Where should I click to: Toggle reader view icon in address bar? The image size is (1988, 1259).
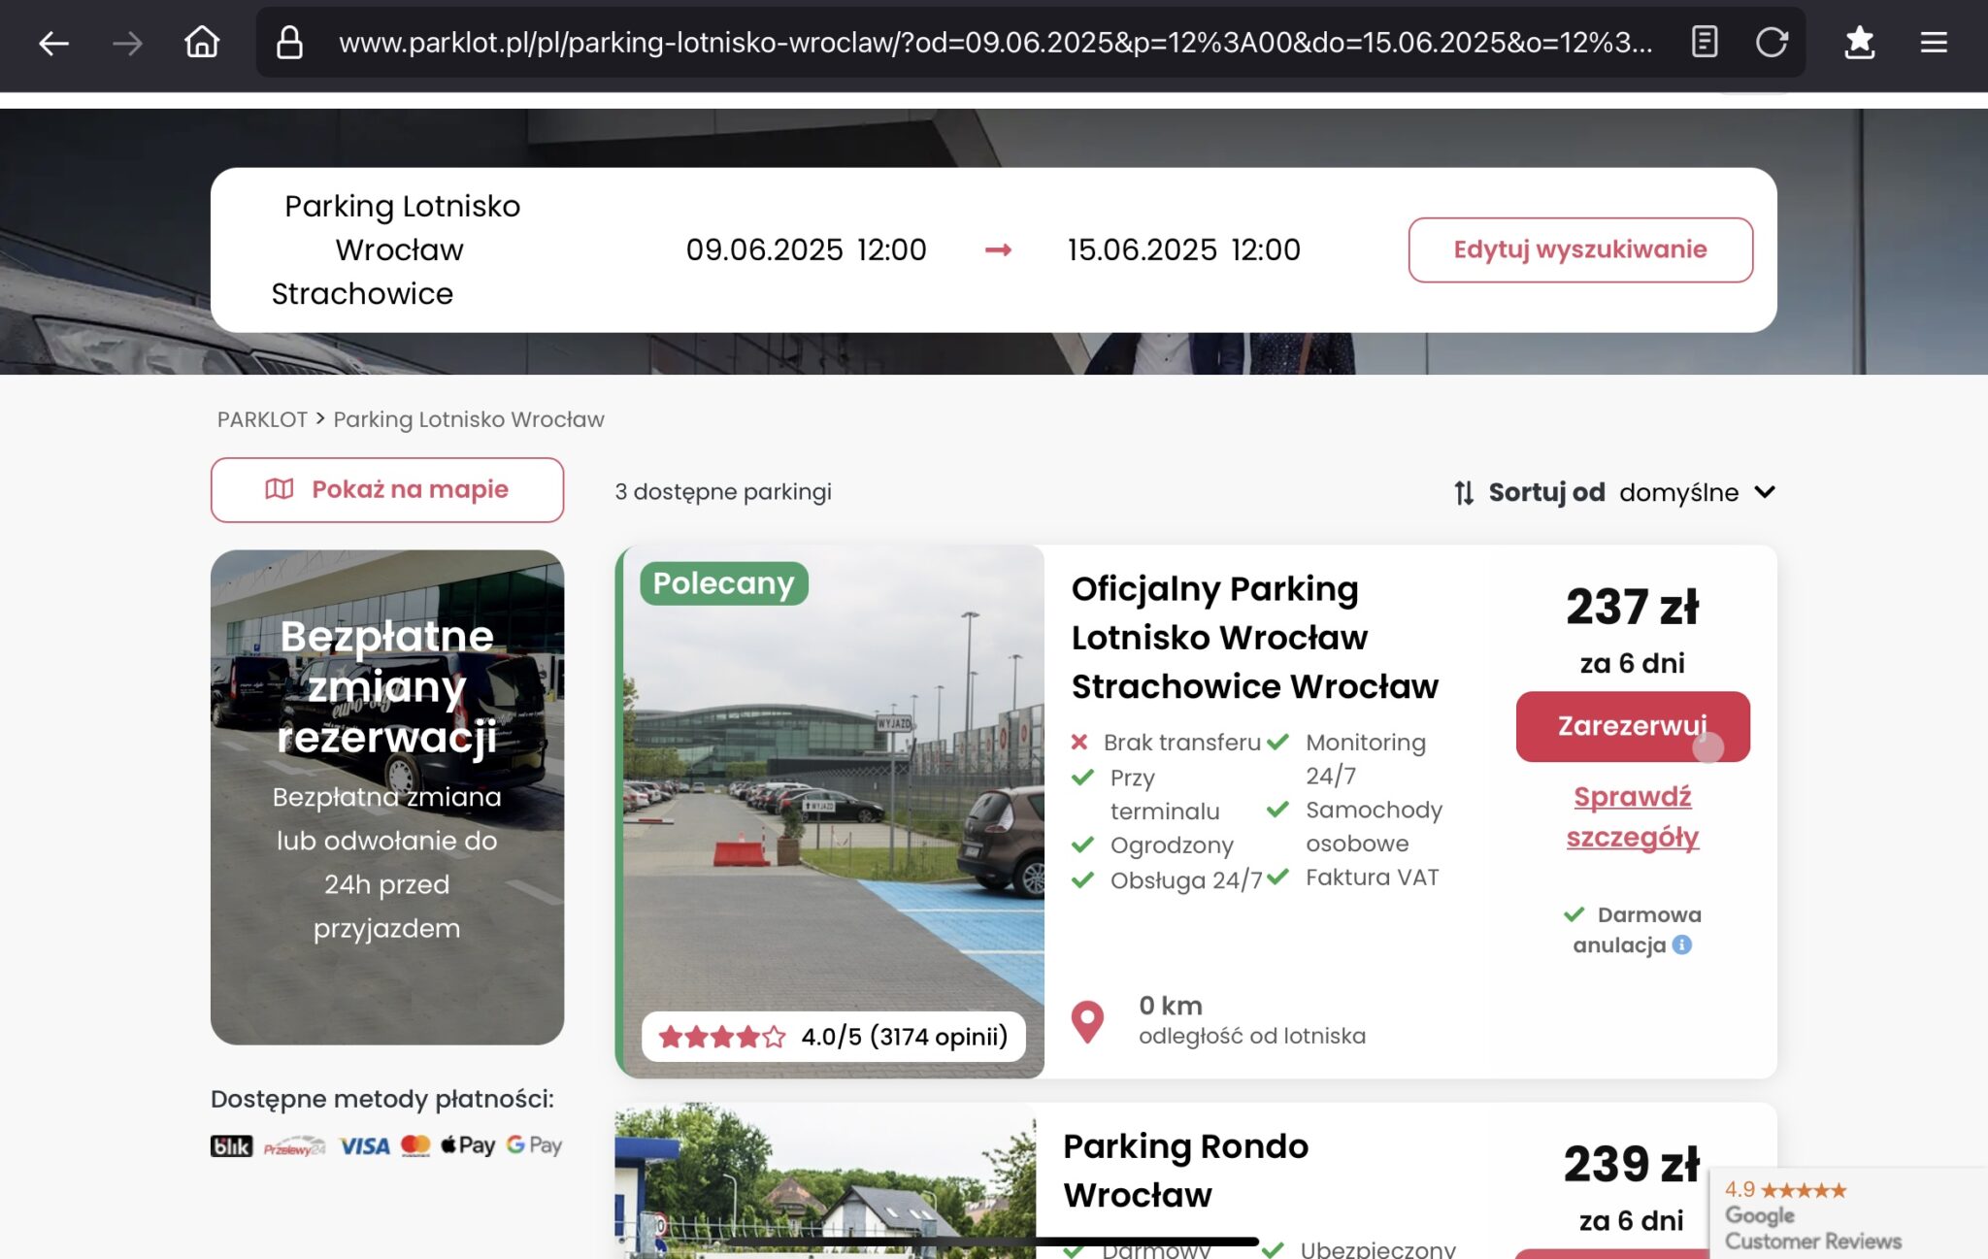[x=1705, y=43]
